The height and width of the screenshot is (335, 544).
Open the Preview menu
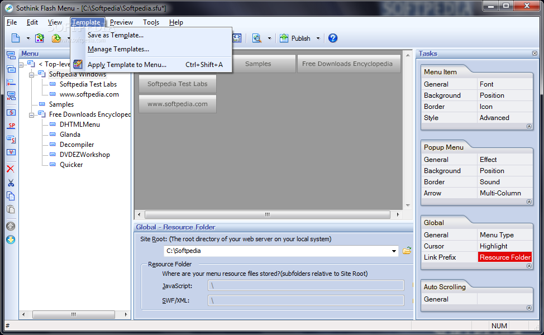[121, 22]
